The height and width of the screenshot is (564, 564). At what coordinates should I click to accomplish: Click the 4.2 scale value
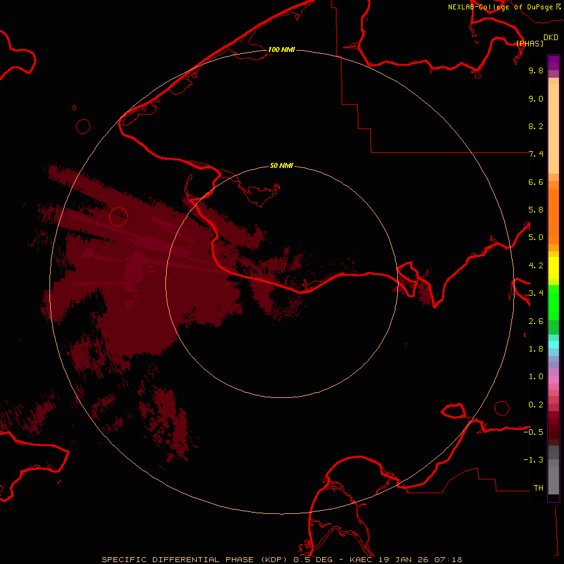tap(536, 266)
